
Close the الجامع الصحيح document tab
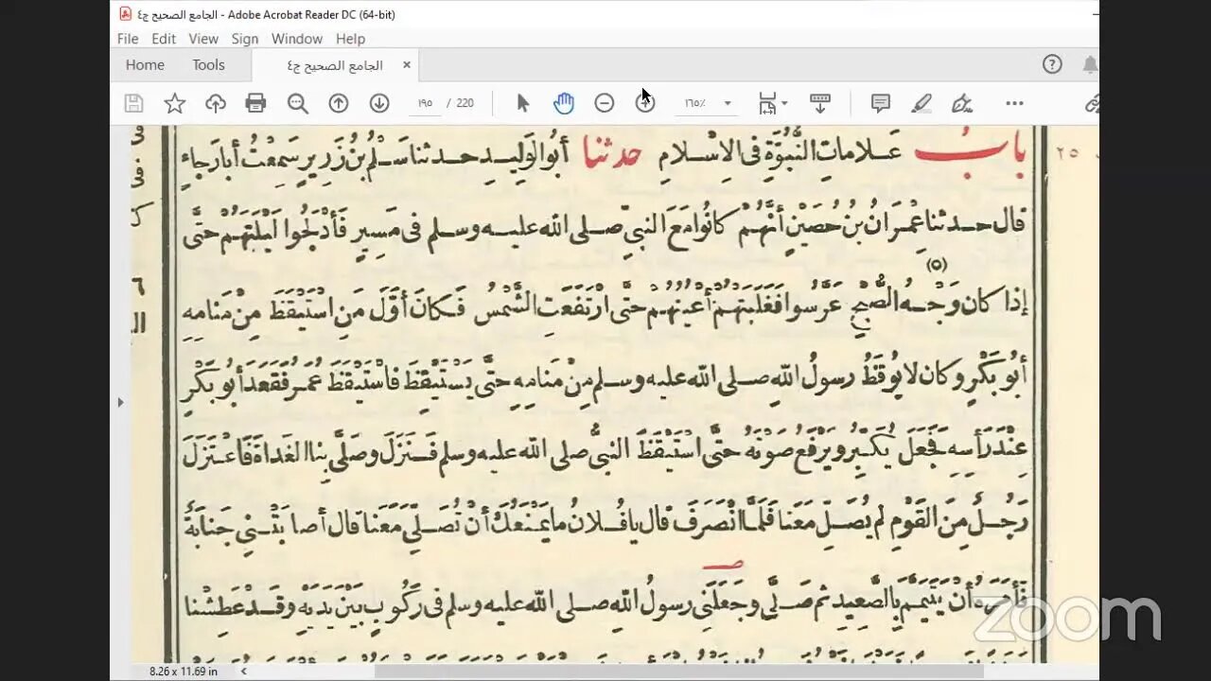pyautogui.click(x=407, y=64)
